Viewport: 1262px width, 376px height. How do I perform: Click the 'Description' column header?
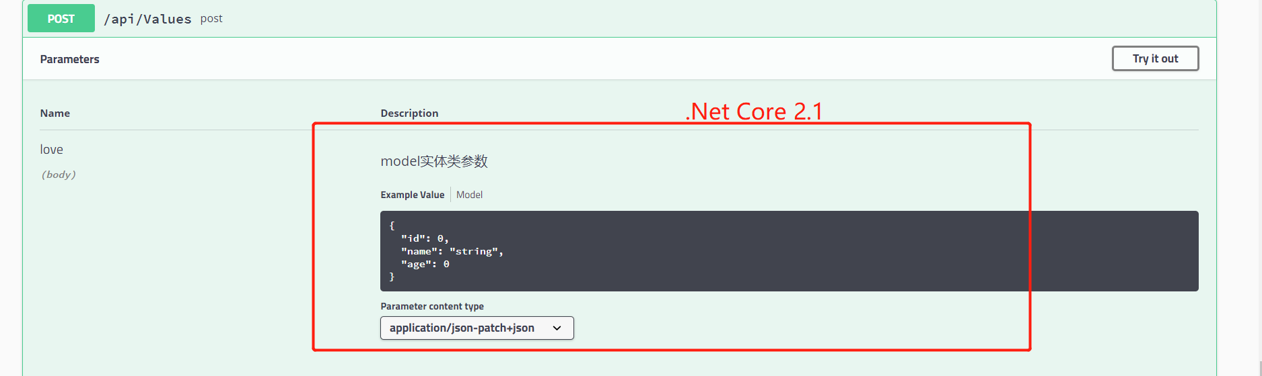point(409,113)
